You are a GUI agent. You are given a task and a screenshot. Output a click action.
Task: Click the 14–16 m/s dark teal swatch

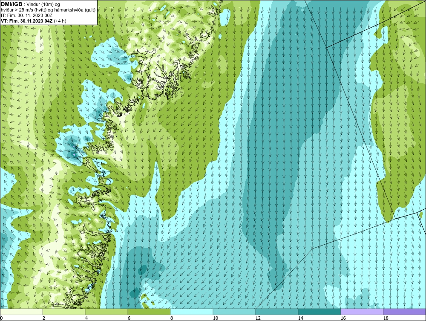pyautogui.click(x=319, y=312)
